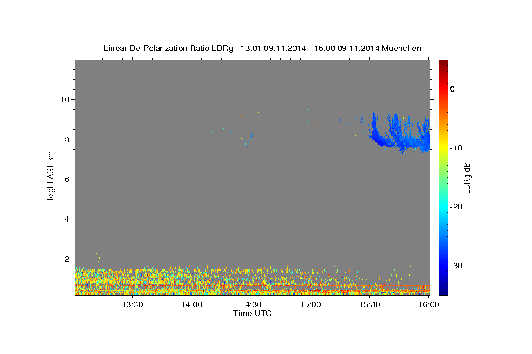Click the 14:00 time tick label

(x=192, y=305)
